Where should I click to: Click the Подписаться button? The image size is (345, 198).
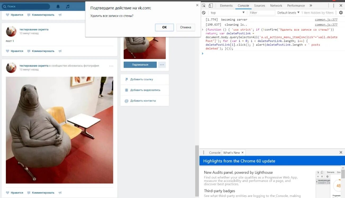pyautogui.click(x=140, y=65)
